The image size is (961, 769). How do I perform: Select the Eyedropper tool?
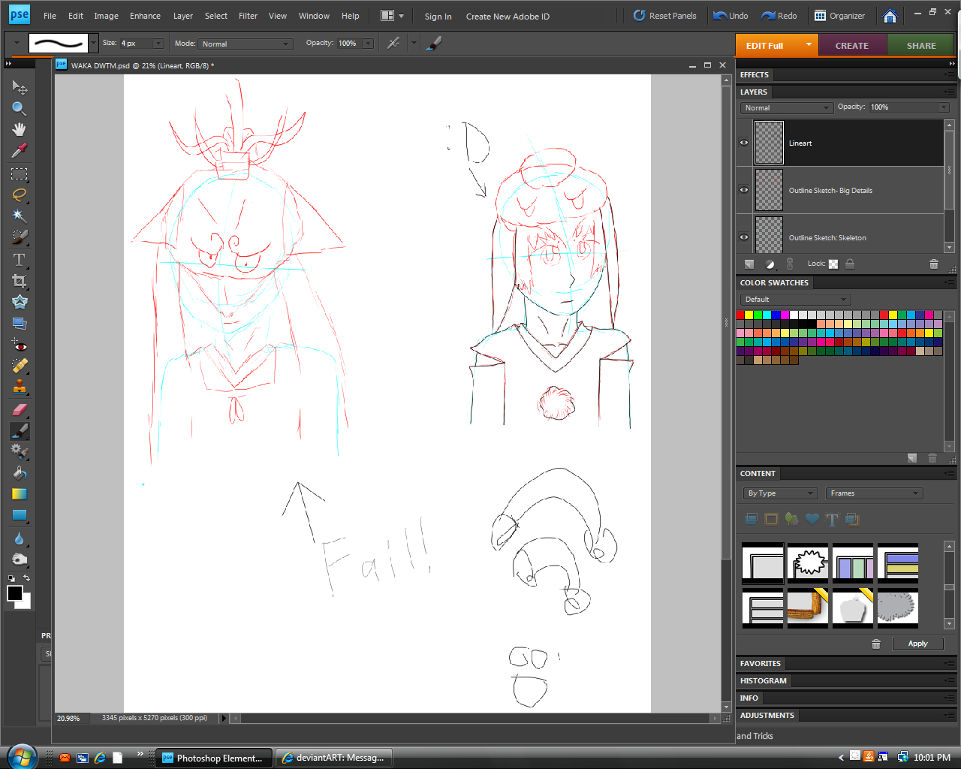point(20,151)
